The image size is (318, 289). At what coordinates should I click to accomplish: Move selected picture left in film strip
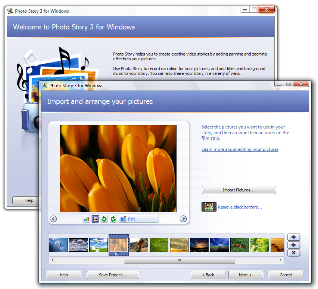tap(294, 245)
